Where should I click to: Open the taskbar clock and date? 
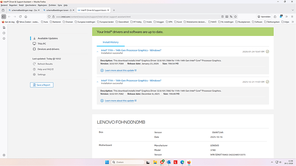[x=289, y=162]
